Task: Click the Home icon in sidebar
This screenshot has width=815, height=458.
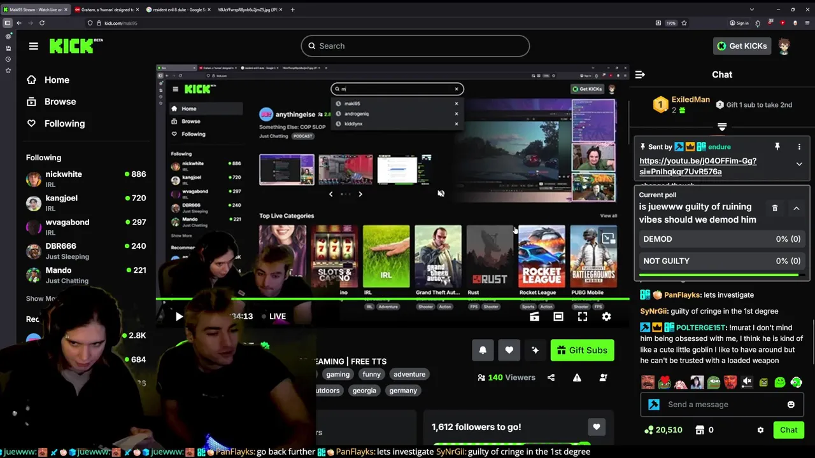Action: [31, 80]
